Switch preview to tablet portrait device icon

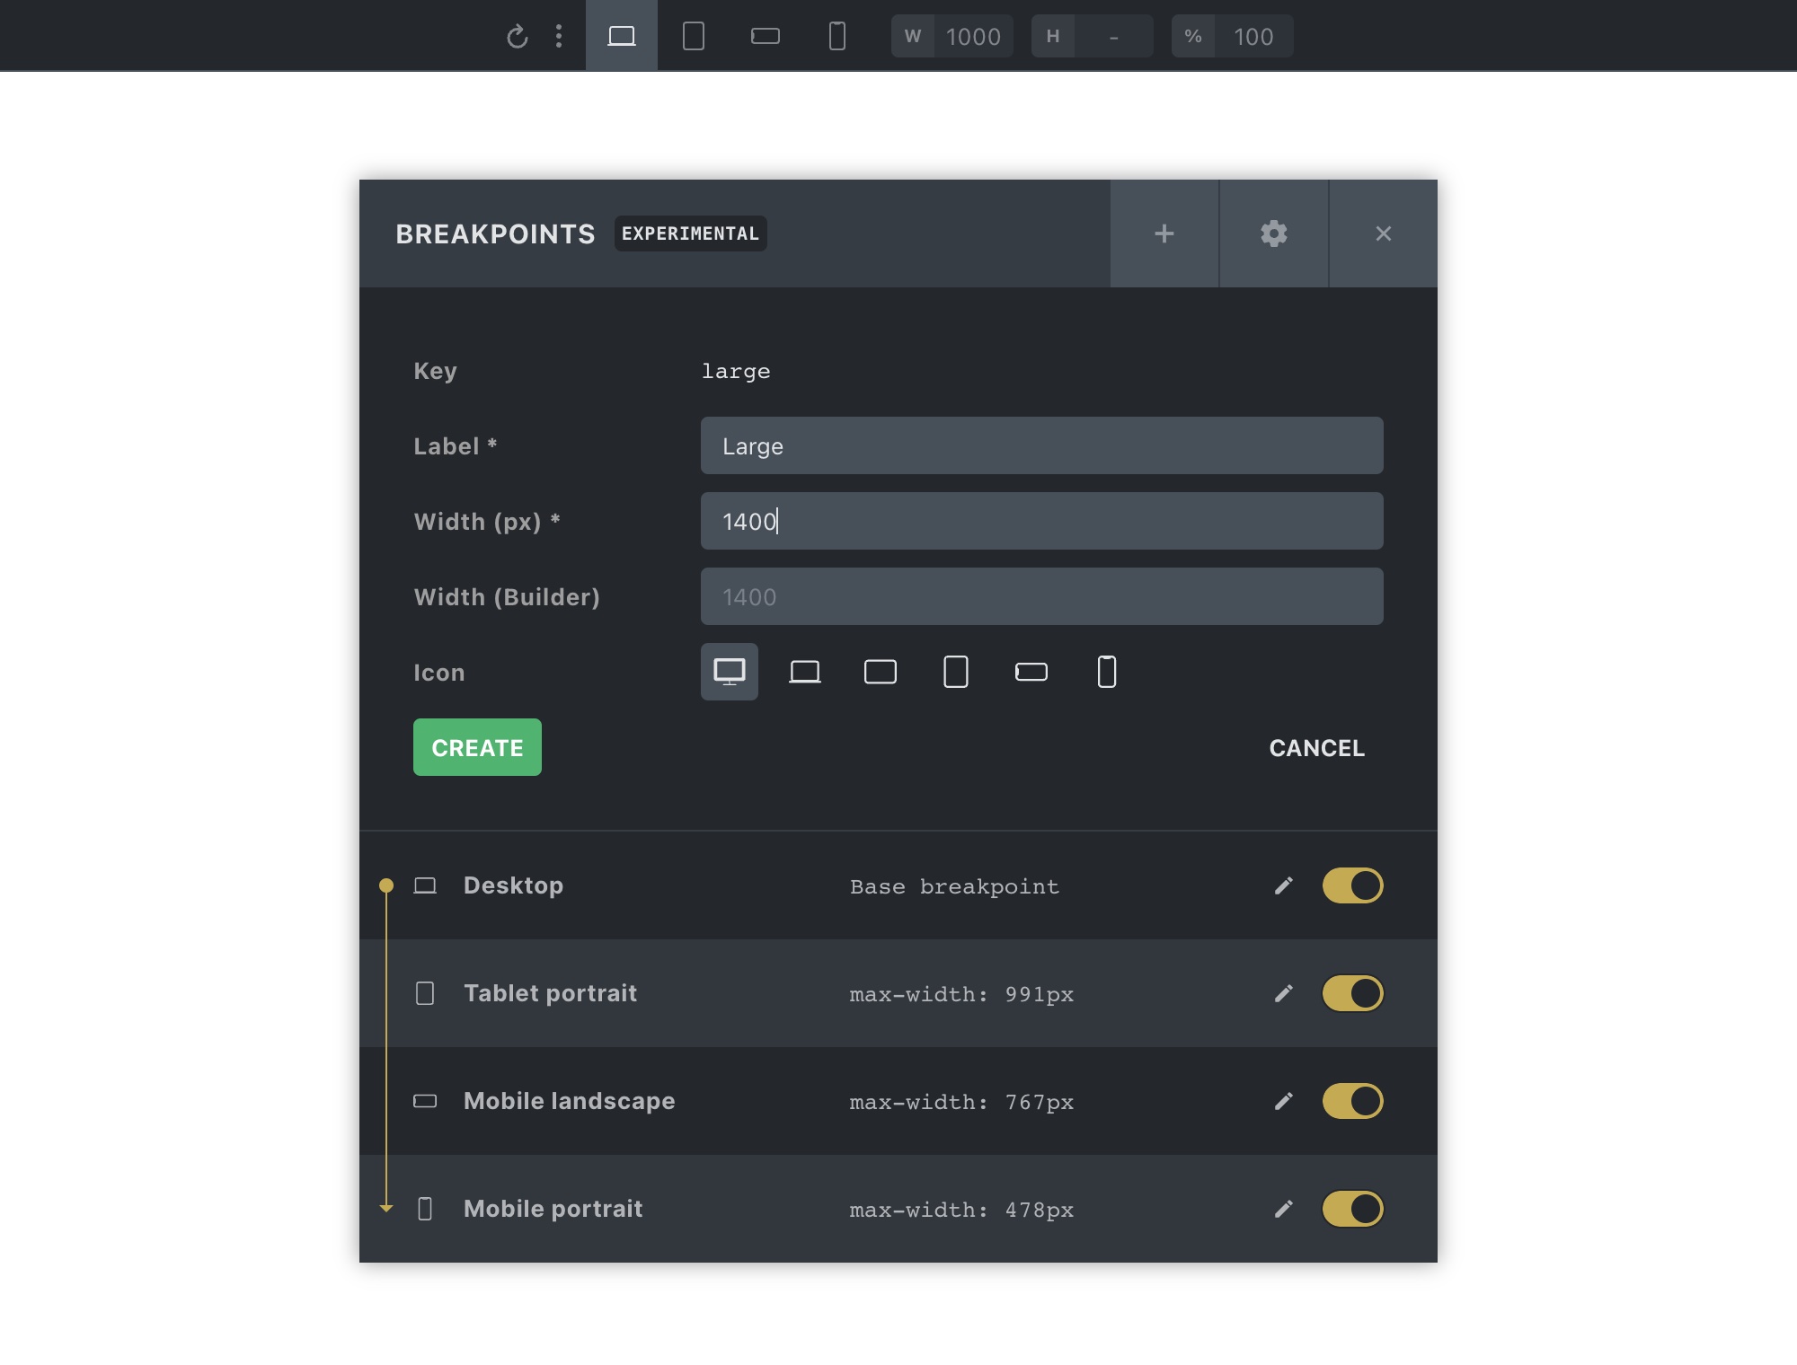pos(694,37)
